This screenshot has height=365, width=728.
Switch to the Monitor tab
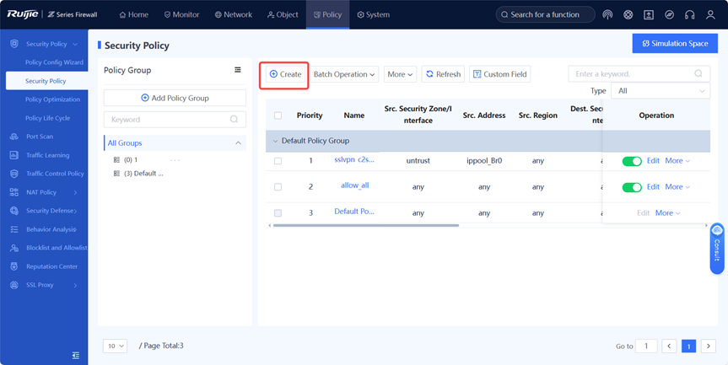pyautogui.click(x=181, y=14)
